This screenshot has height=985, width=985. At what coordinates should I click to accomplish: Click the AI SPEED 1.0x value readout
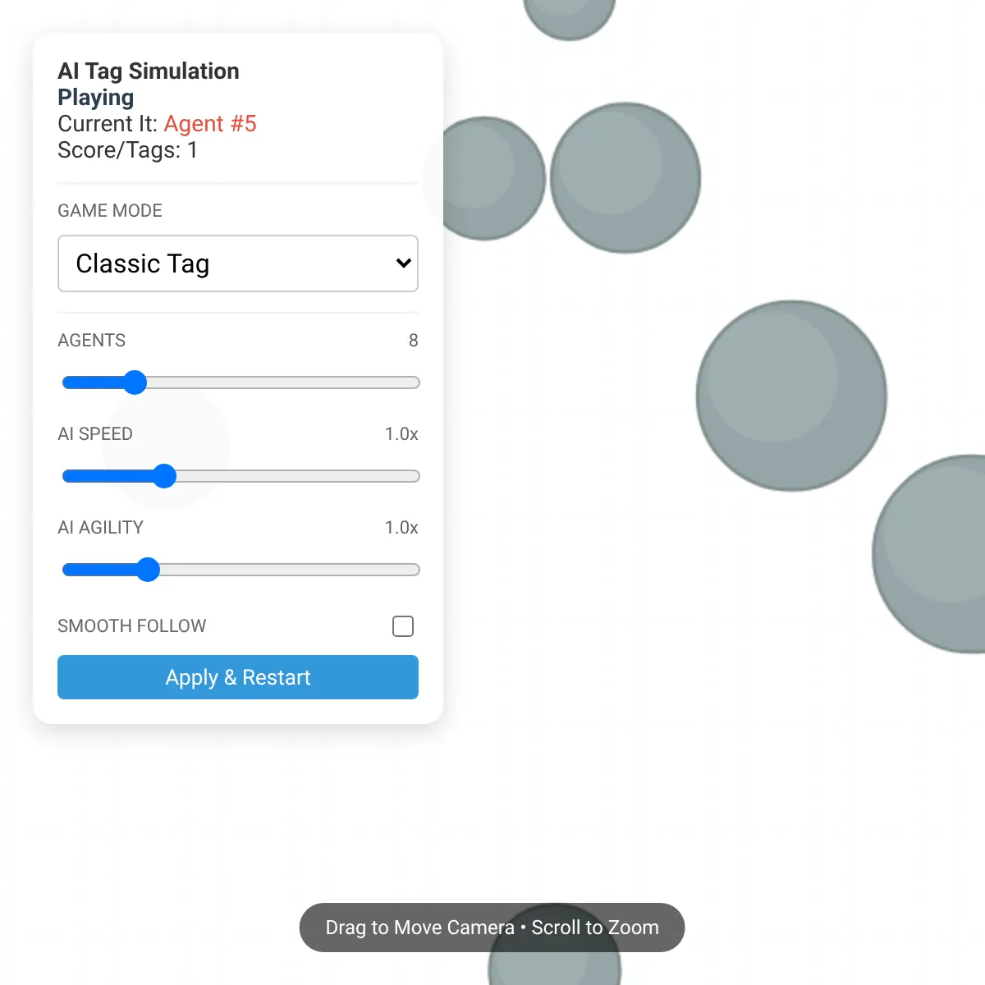[x=401, y=434]
